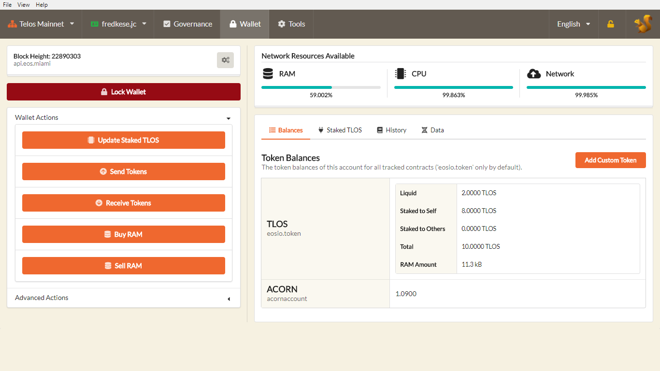The height and width of the screenshot is (371, 660).
Task: Click the CPU usage progress bar
Action: pos(454,87)
